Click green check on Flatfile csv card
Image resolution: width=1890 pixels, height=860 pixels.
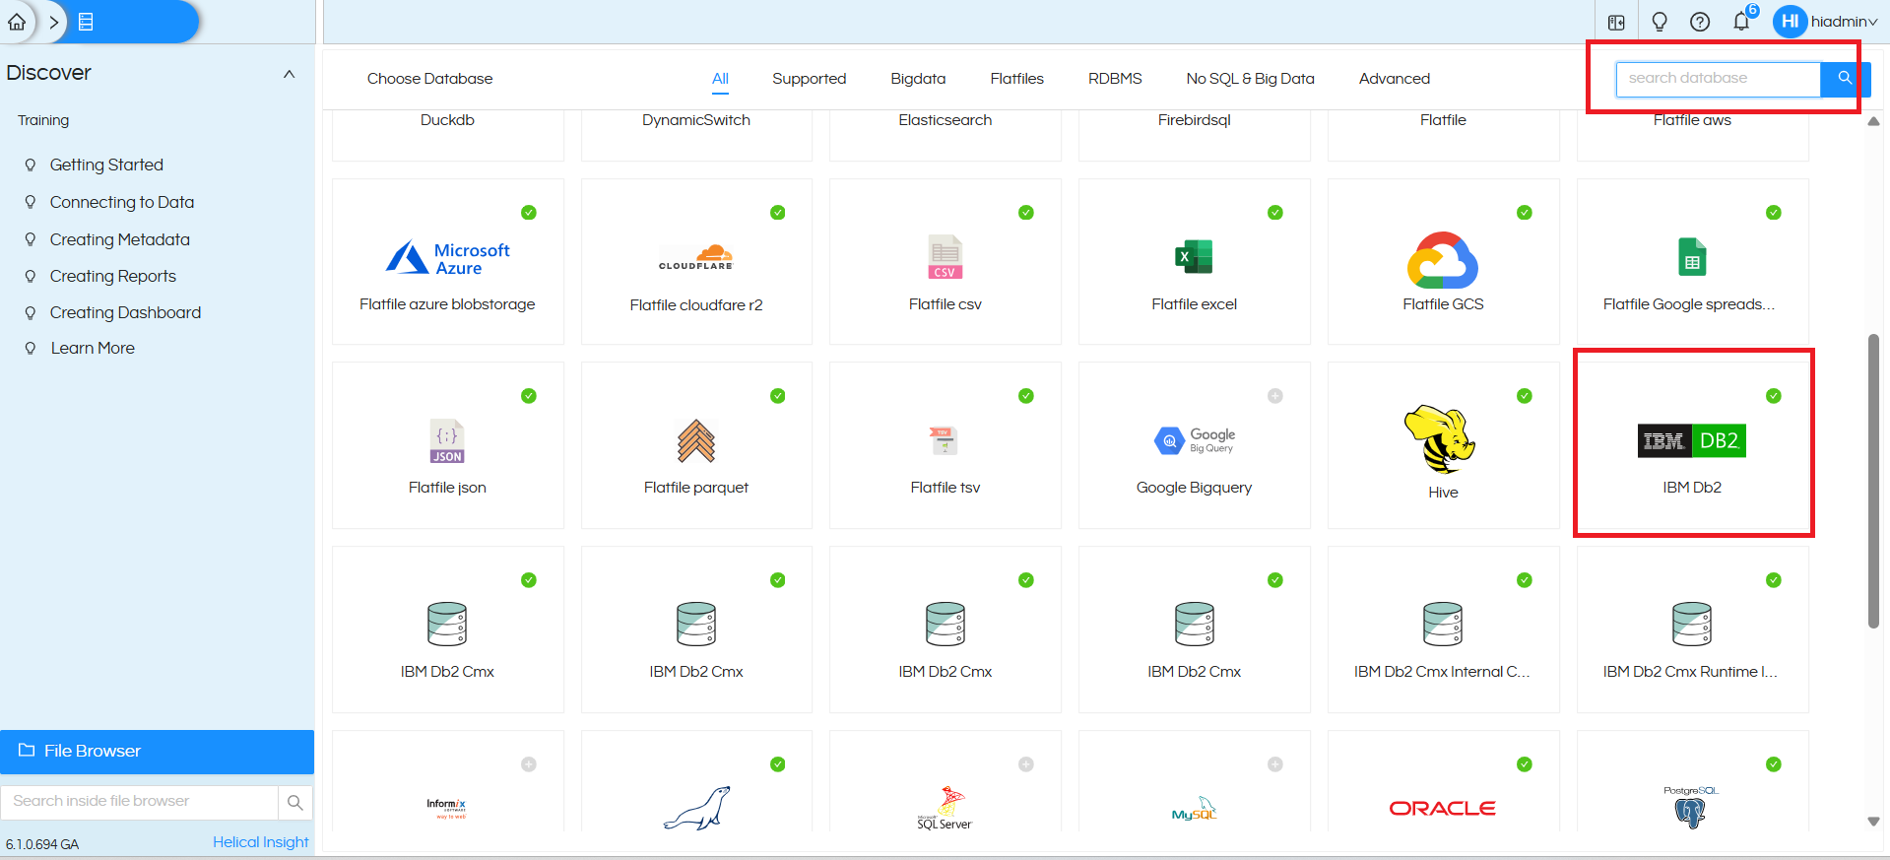pyautogui.click(x=1026, y=213)
